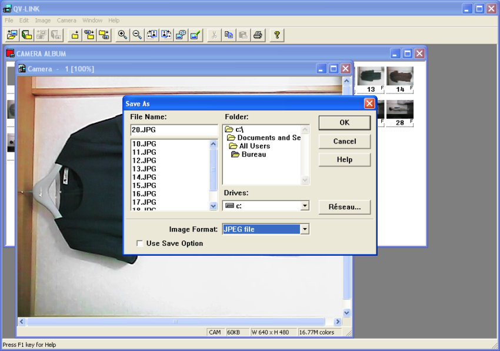
Task: Open the Image Format dropdown
Action: tap(305, 229)
